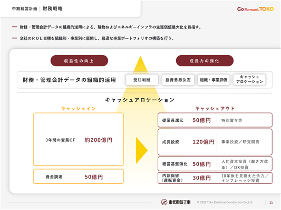Click the first bullet about 生涯価値最大化

click(111, 27)
